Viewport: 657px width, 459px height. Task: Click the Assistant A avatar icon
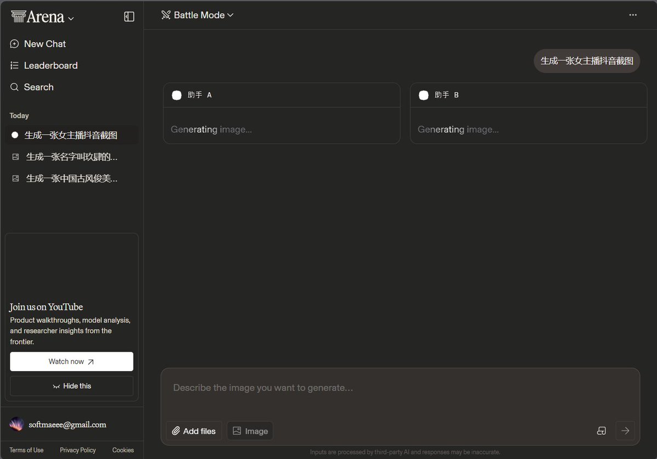tap(177, 95)
